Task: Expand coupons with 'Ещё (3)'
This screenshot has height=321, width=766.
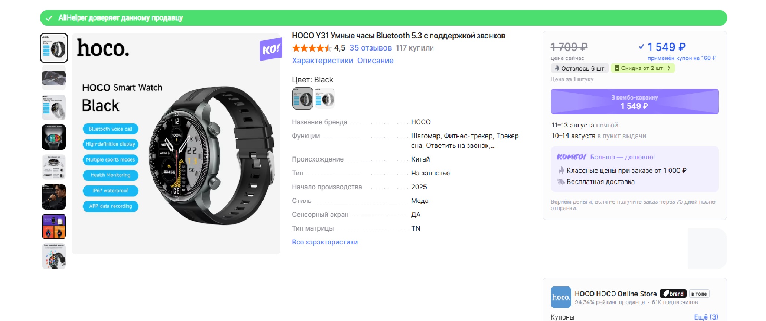Action: coord(706,317)
